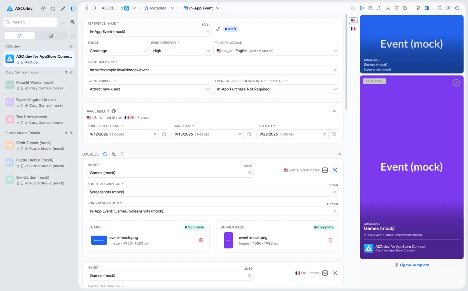Open Event Priority dropdown set to High
The width and height of the screenshot is (468, 291).
(181, 51)
